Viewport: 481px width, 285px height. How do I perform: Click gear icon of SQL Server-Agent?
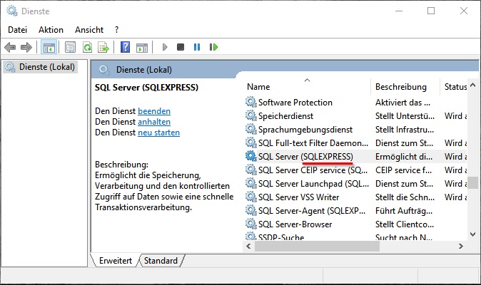coord(251,210)
